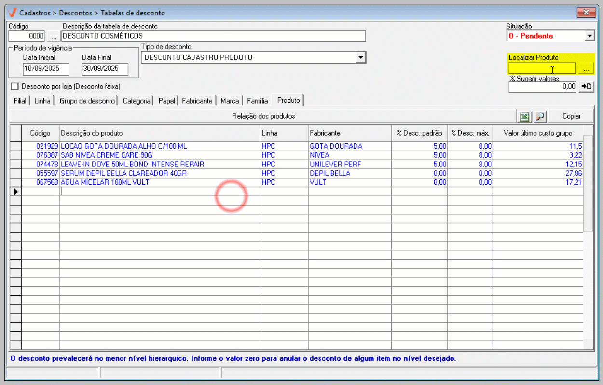Screen dimensions: 603x385
Task: Go to the Família tab
Action: click(257, 101)
